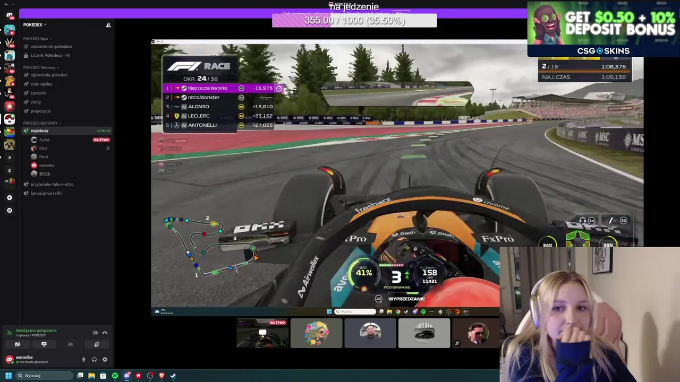Click the weronika user avatar in the bottom panel
680x382 pixels.
pyautogui.click(x=10, y=359)
